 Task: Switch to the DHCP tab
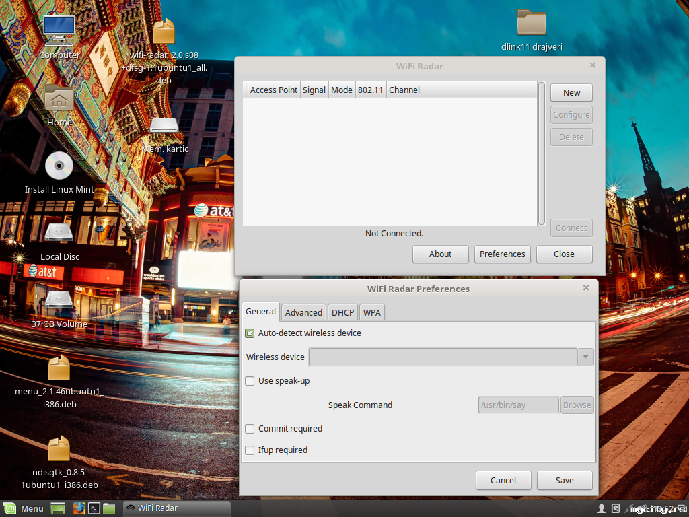(x=342, y=312)
